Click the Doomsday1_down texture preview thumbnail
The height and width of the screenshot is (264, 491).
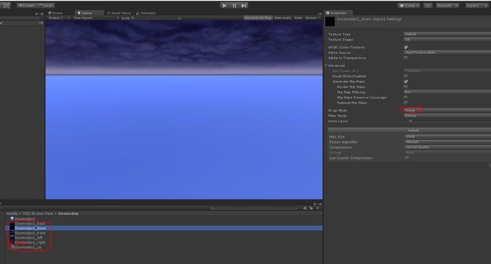coord(330,21)
